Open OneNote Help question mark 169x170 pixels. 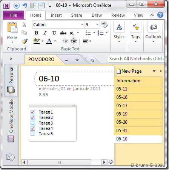click(160, 15)
